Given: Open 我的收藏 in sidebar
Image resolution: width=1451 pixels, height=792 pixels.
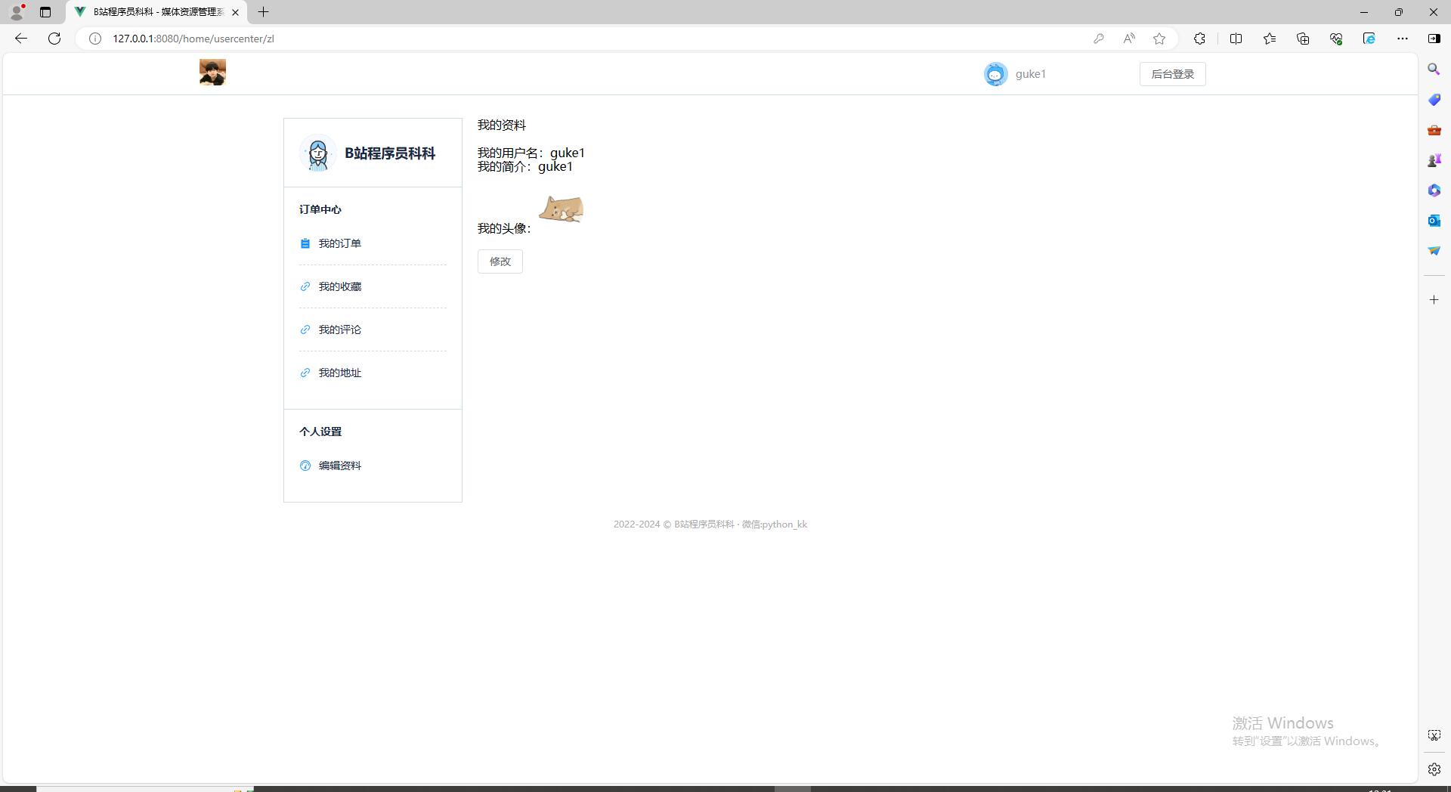Looking at the screenshot, I should click(339, 286).
